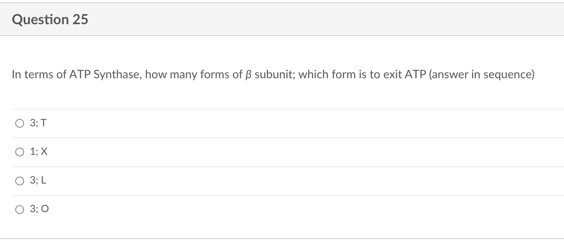Click the "1; X" answer label text

point(38,152)
